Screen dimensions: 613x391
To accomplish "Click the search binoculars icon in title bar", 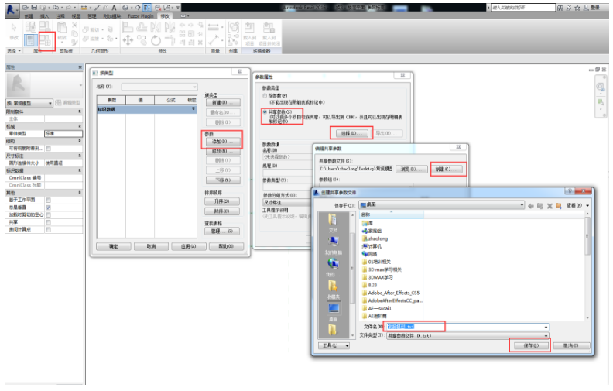I will [560, 8].
